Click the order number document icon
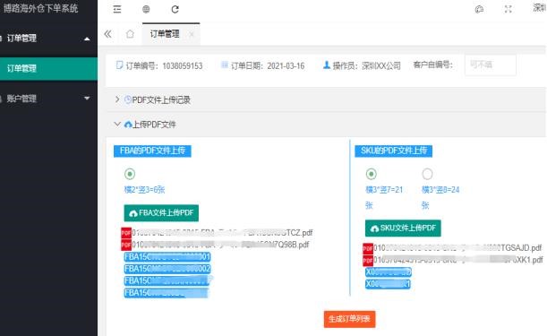 coord(119,65)
